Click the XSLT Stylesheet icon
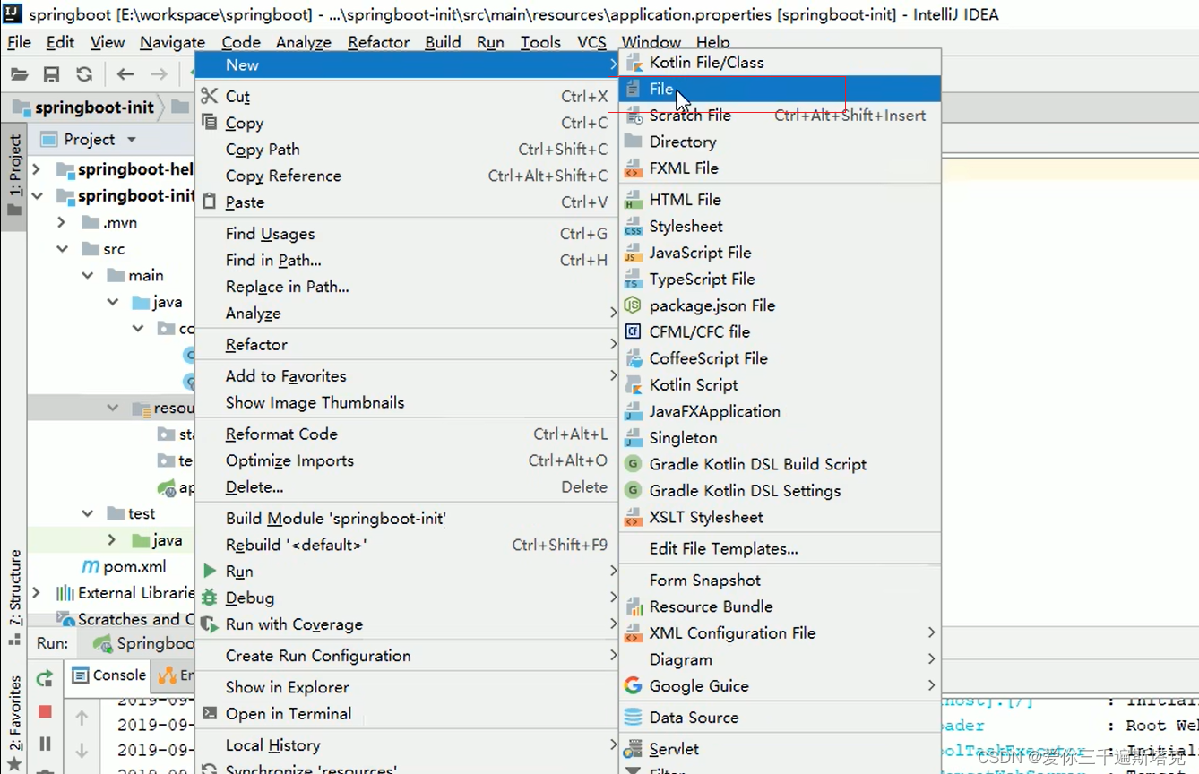This screenshot has height=774, width=1199. pos(634,517)
